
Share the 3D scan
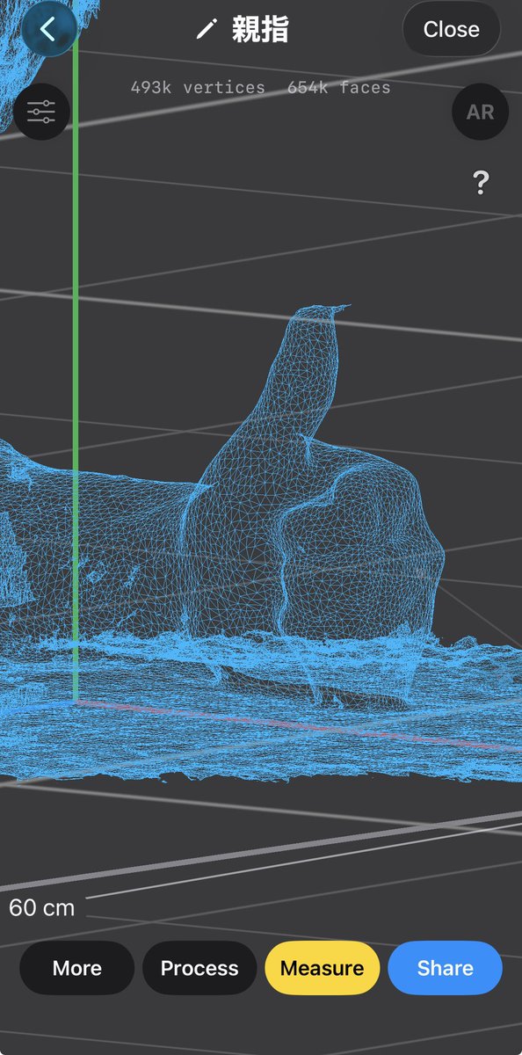click(x=445, y=968)
